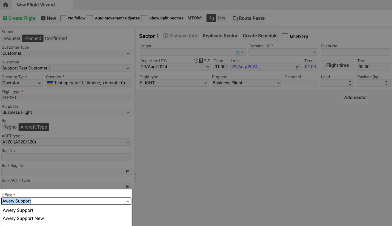
Task: Select Awery Support New from the Office list
Action: click(23, 218)
